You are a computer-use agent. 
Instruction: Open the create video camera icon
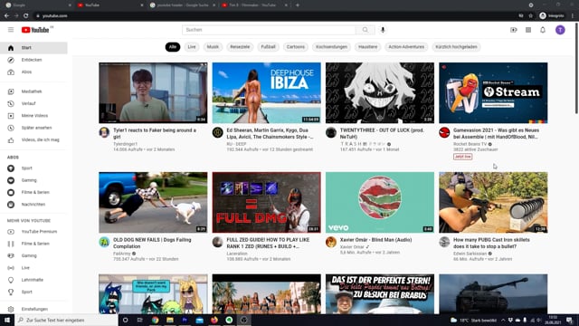(x=514, y=30)
